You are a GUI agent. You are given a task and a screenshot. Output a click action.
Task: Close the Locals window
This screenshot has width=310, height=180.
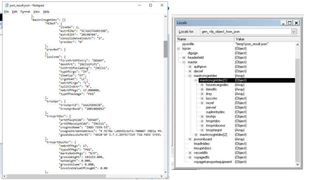point(296,23)
